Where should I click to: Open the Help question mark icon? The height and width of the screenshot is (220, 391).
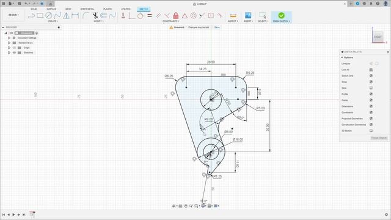378,4
